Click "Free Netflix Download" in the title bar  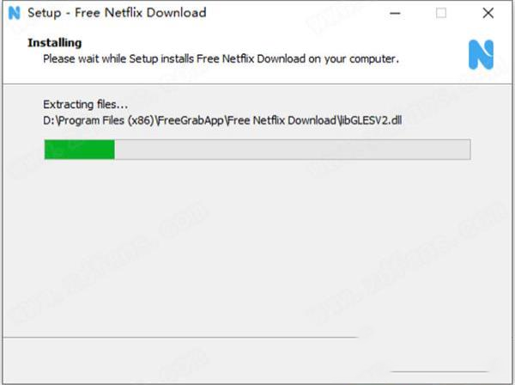click(x=141, y=13)
